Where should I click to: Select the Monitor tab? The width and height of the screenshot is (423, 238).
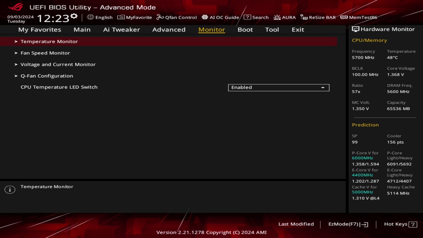click(211, 29)
